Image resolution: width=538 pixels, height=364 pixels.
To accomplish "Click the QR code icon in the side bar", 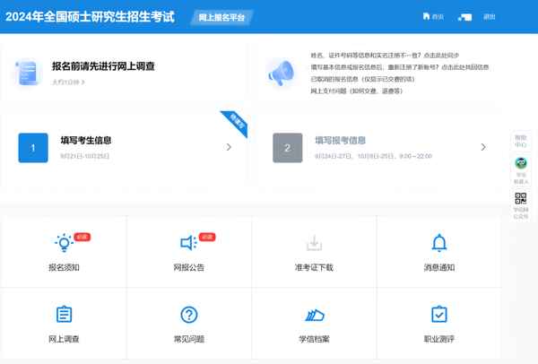I will point(521,198).
